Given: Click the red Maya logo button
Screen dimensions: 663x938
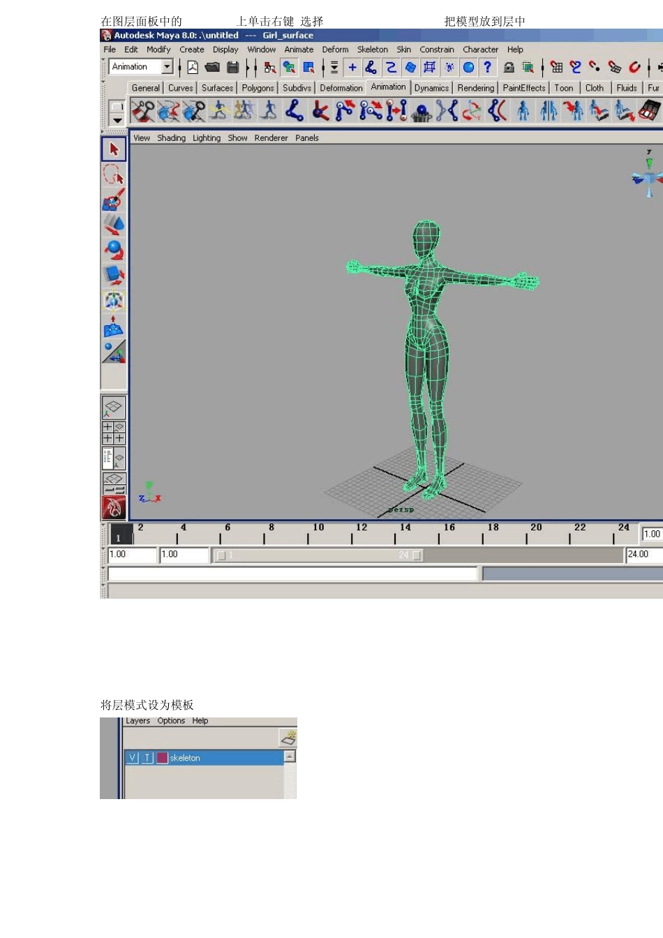Looking at the screenshot, I should coord(114,507).
